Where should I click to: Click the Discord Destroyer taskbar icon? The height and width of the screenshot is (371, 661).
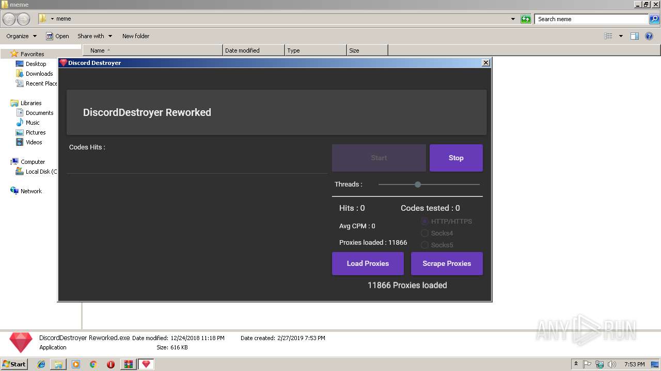pyautogui.click(x=146, y=364)
